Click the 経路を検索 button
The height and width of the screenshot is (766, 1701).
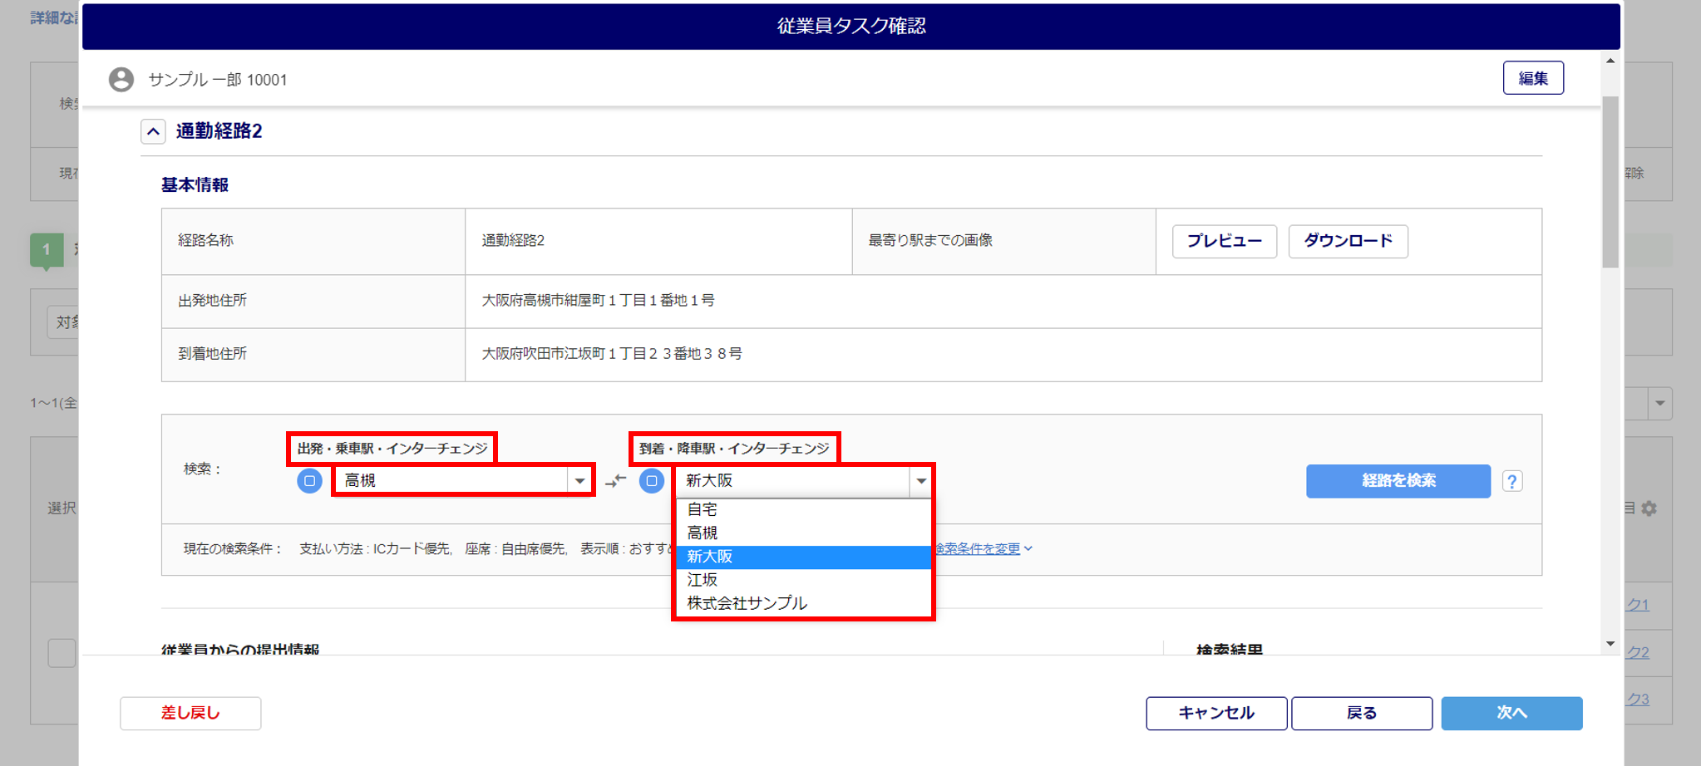1398,481
